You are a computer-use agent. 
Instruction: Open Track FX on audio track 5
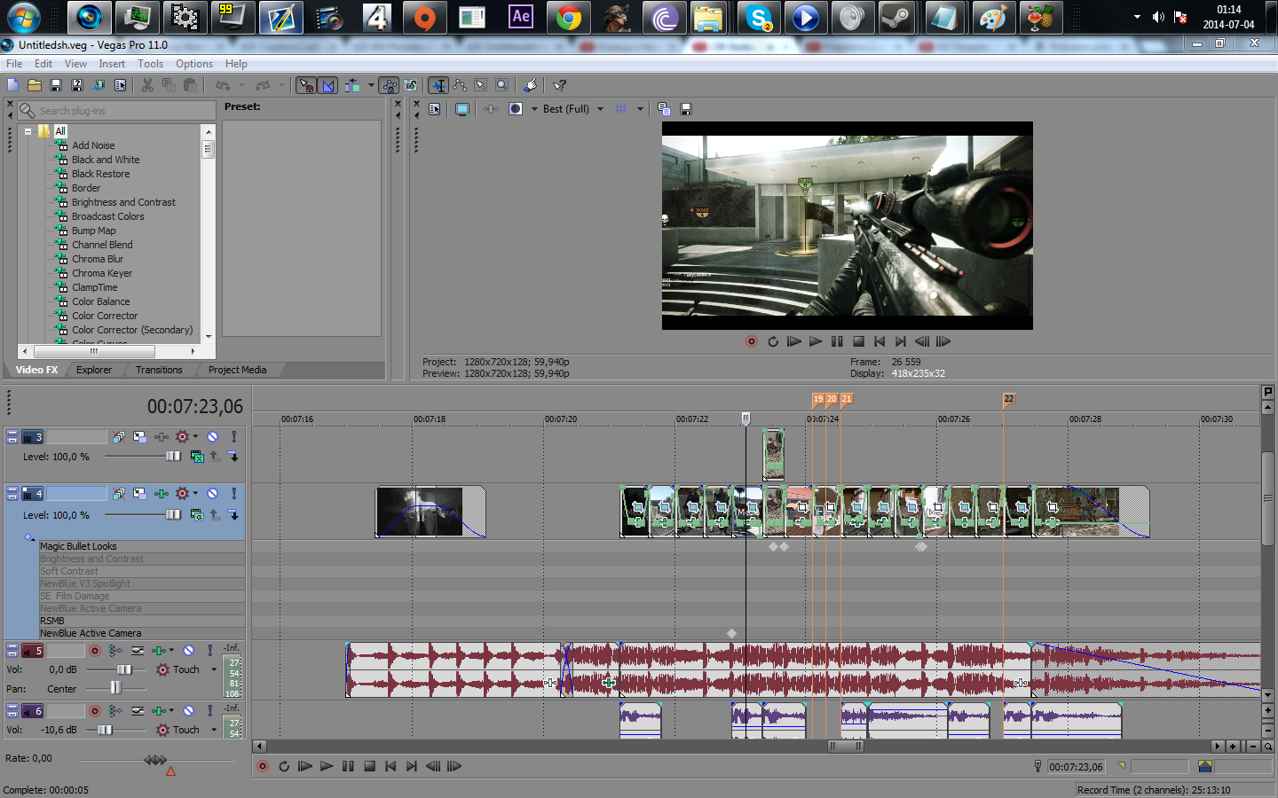point(161,650)
